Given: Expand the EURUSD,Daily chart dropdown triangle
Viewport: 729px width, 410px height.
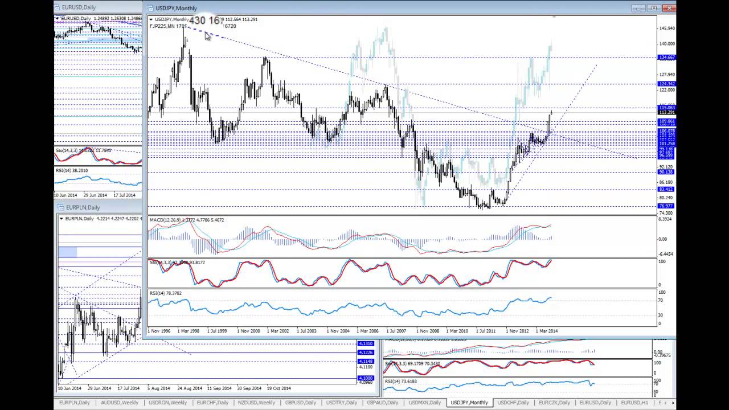Looking at the screenshot, I should (x=58, y=19).
